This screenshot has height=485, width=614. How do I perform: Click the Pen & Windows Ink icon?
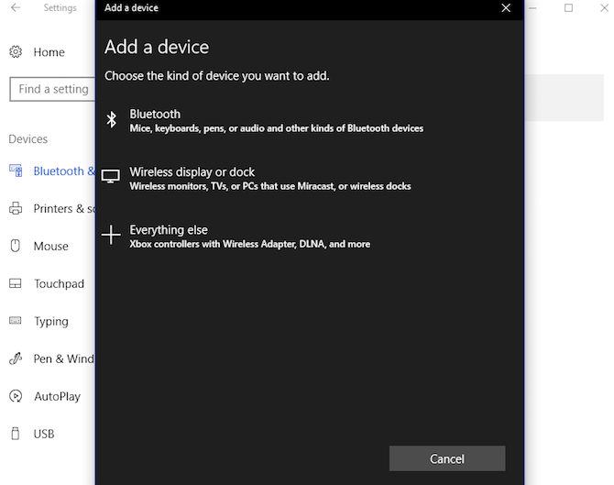pos(16,358)
